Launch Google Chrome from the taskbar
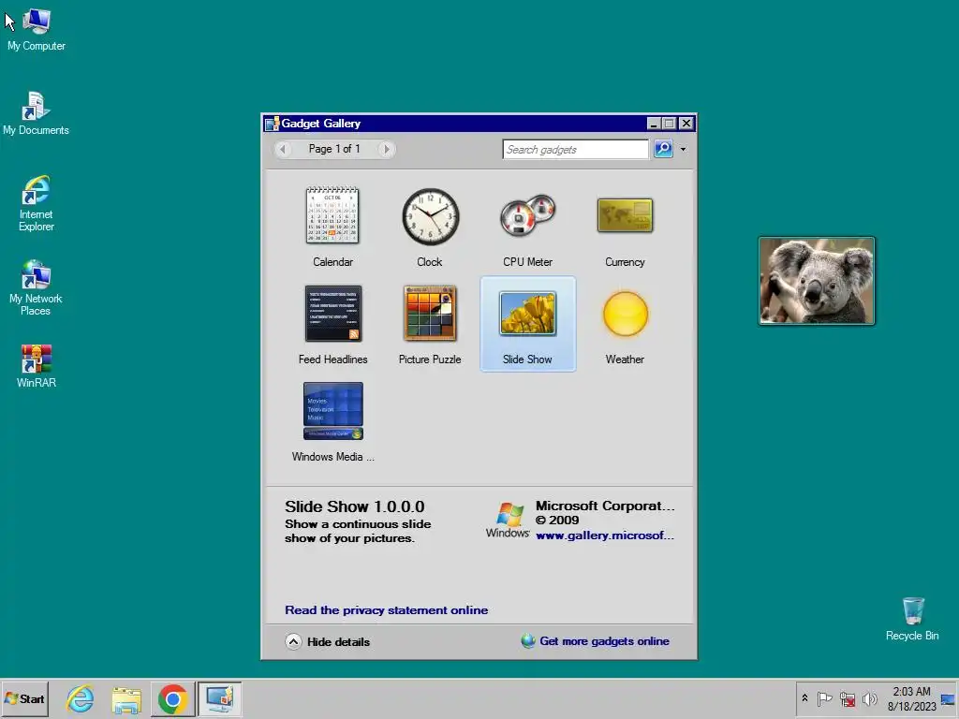The width and height of the screenshot is (959, 719). [172, 698]
